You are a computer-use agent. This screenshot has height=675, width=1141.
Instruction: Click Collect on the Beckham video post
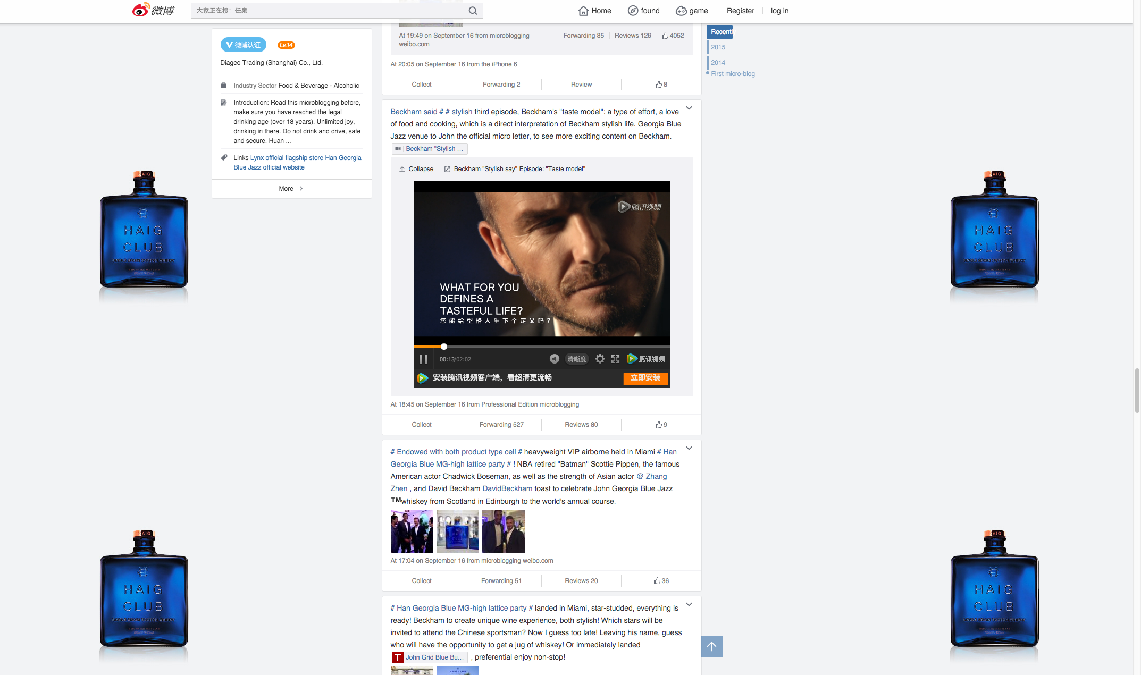[422, 425]
